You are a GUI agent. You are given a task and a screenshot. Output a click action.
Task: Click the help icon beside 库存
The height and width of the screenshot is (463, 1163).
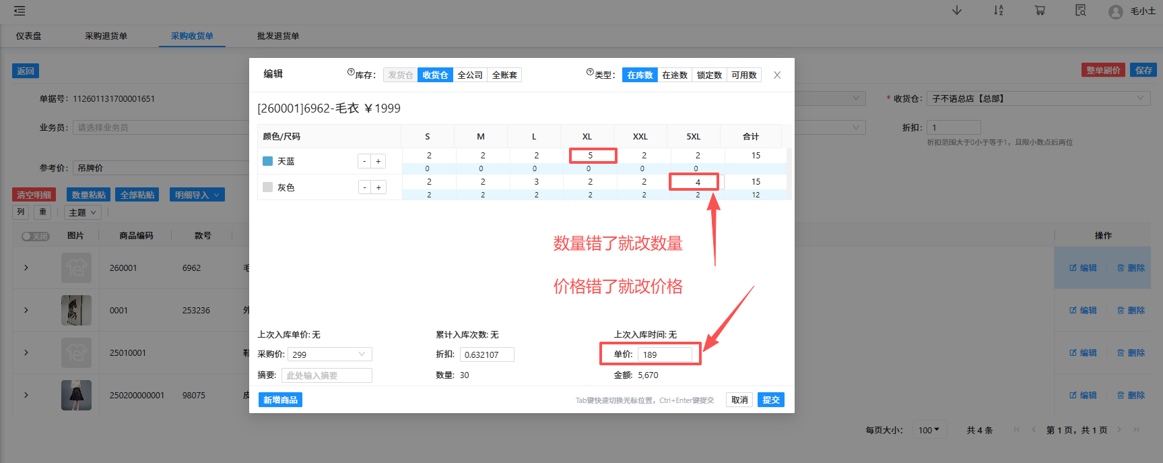pyautogui.click(x=351, y=72)
